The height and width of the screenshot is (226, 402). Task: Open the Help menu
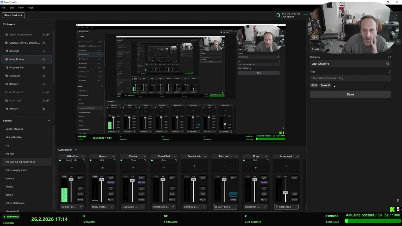[30, 8]
